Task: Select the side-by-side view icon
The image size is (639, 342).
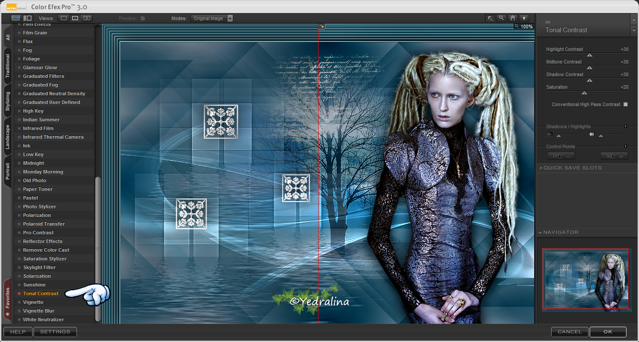Action: tap(87, 18)
